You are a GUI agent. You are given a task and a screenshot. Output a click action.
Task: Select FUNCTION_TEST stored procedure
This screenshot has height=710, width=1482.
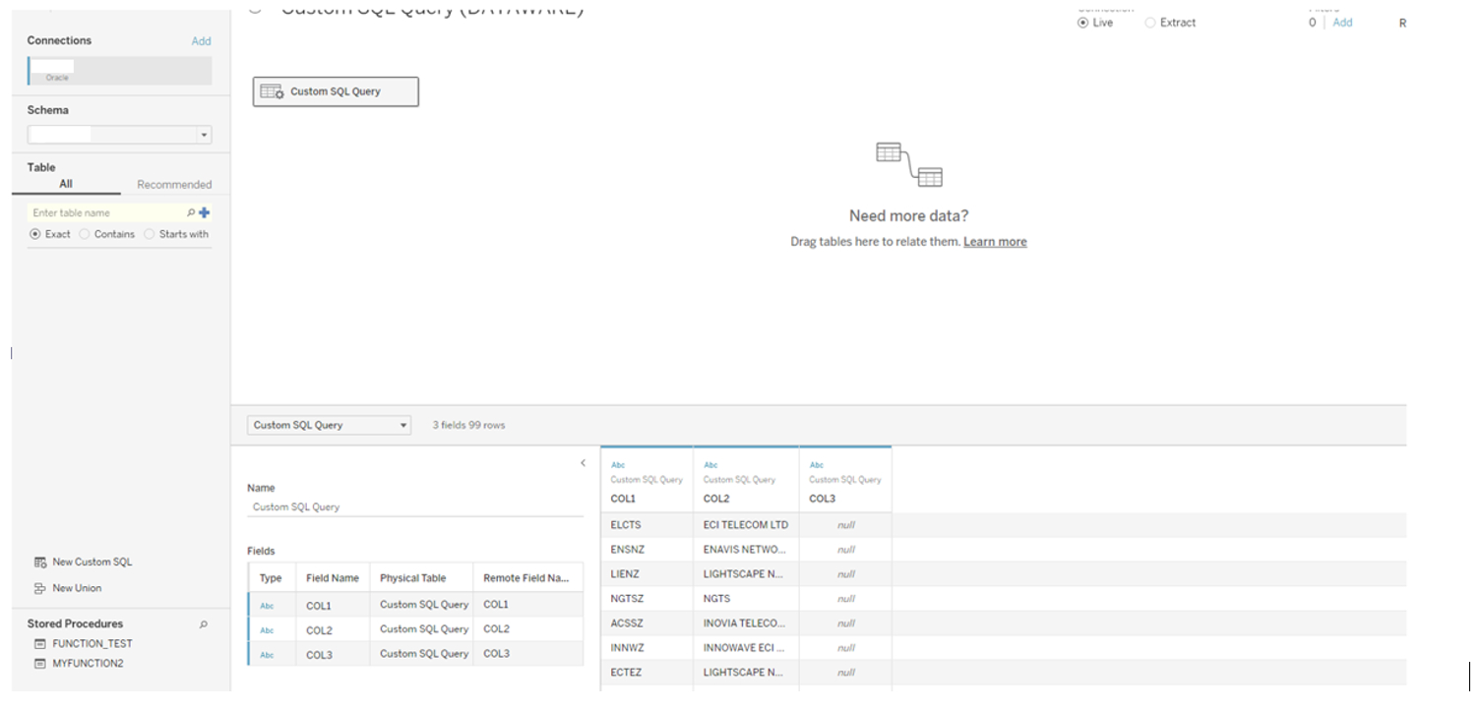93,644
